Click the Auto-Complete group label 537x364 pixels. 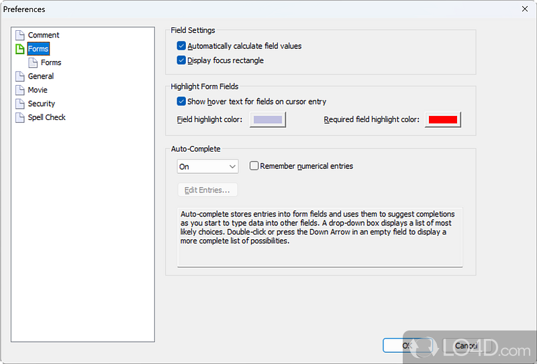pos(195,149)
